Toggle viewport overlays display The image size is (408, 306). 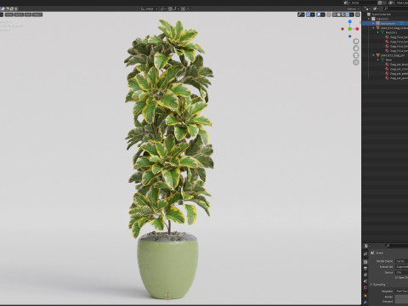[x=319, y=14]
